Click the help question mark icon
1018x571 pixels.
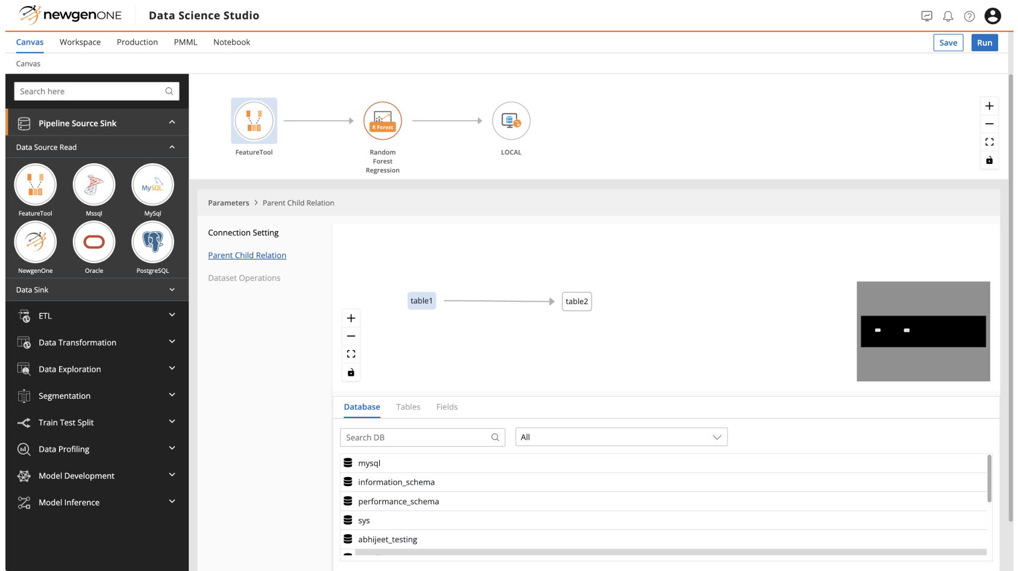969,16
